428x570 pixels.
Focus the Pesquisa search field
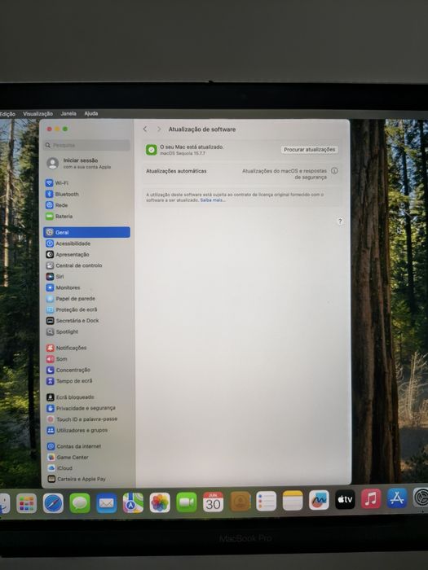coord(86,145)
